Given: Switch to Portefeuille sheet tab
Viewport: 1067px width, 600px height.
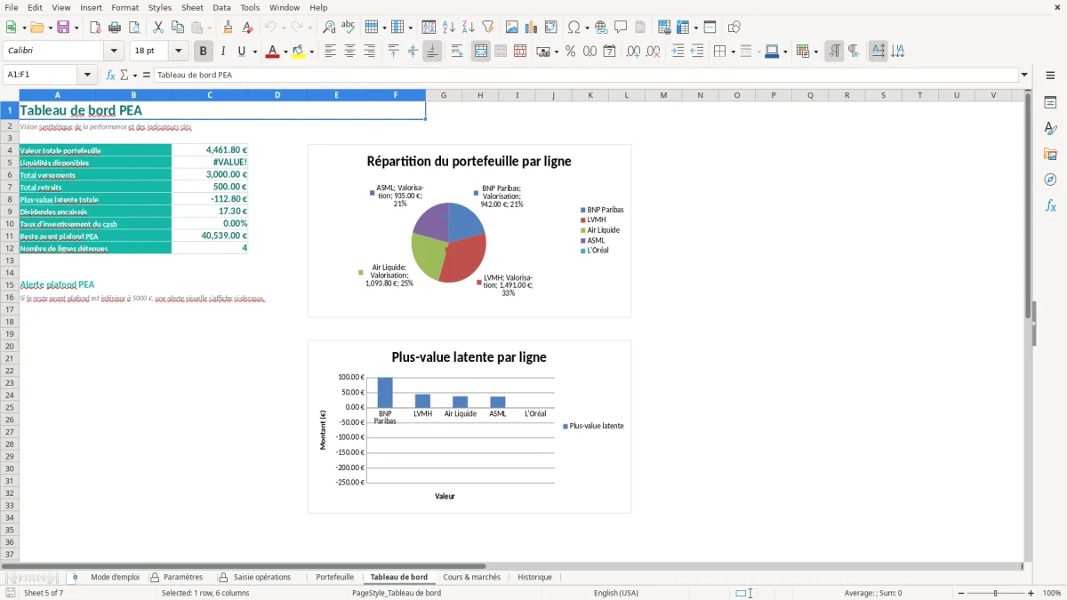Looking at the screenshot, I should (334, 577).
